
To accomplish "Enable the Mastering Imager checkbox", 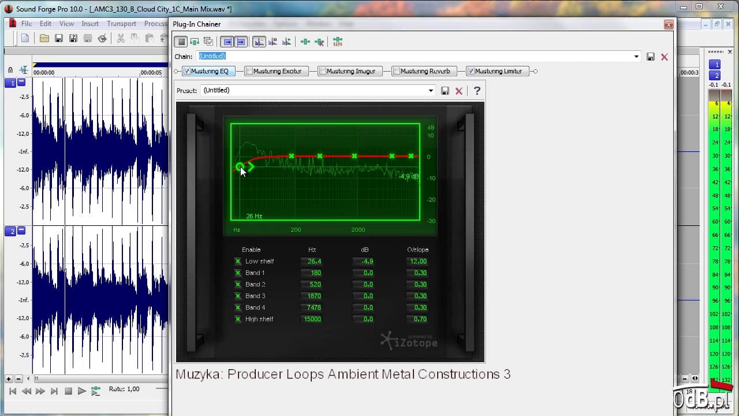I will click(323, 71).
